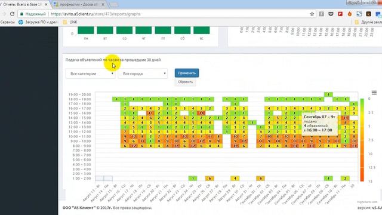Select the 'Отчеты. Всего в базе' tab

(23, 4)
